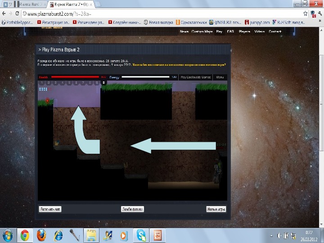Show hidden tray icons arrow
324x243 pixels.
271,235
